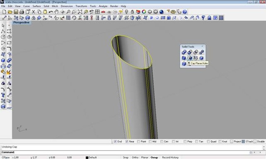Disable the End osnap checkbox
The width and height of the screenshot is (266, 159).
(x=116, y=142)
